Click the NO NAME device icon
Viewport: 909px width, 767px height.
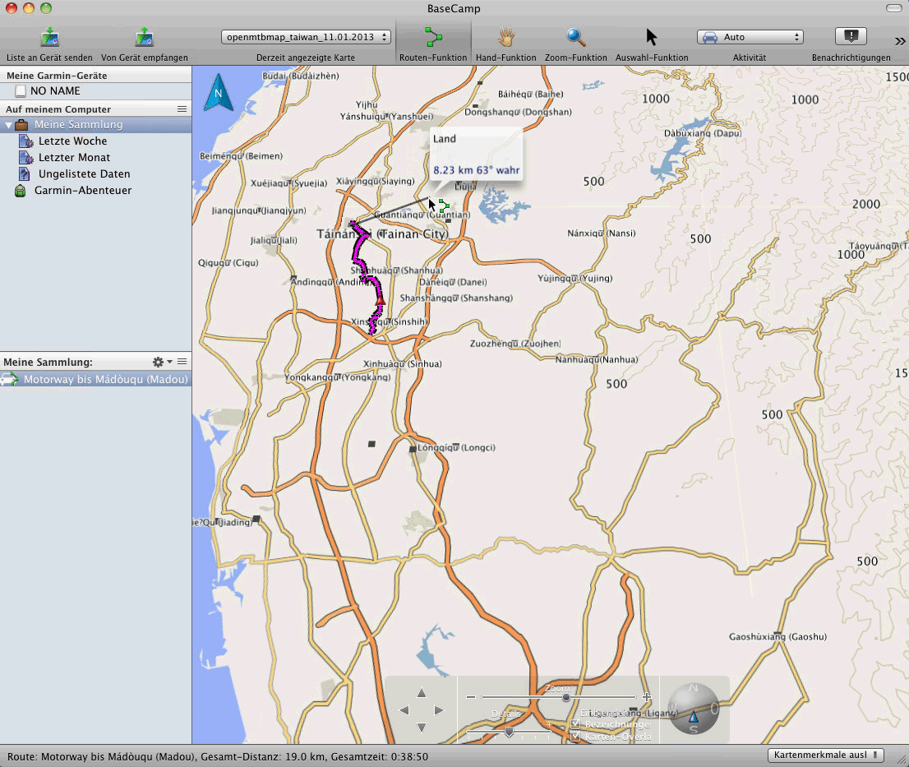point(21,91)
